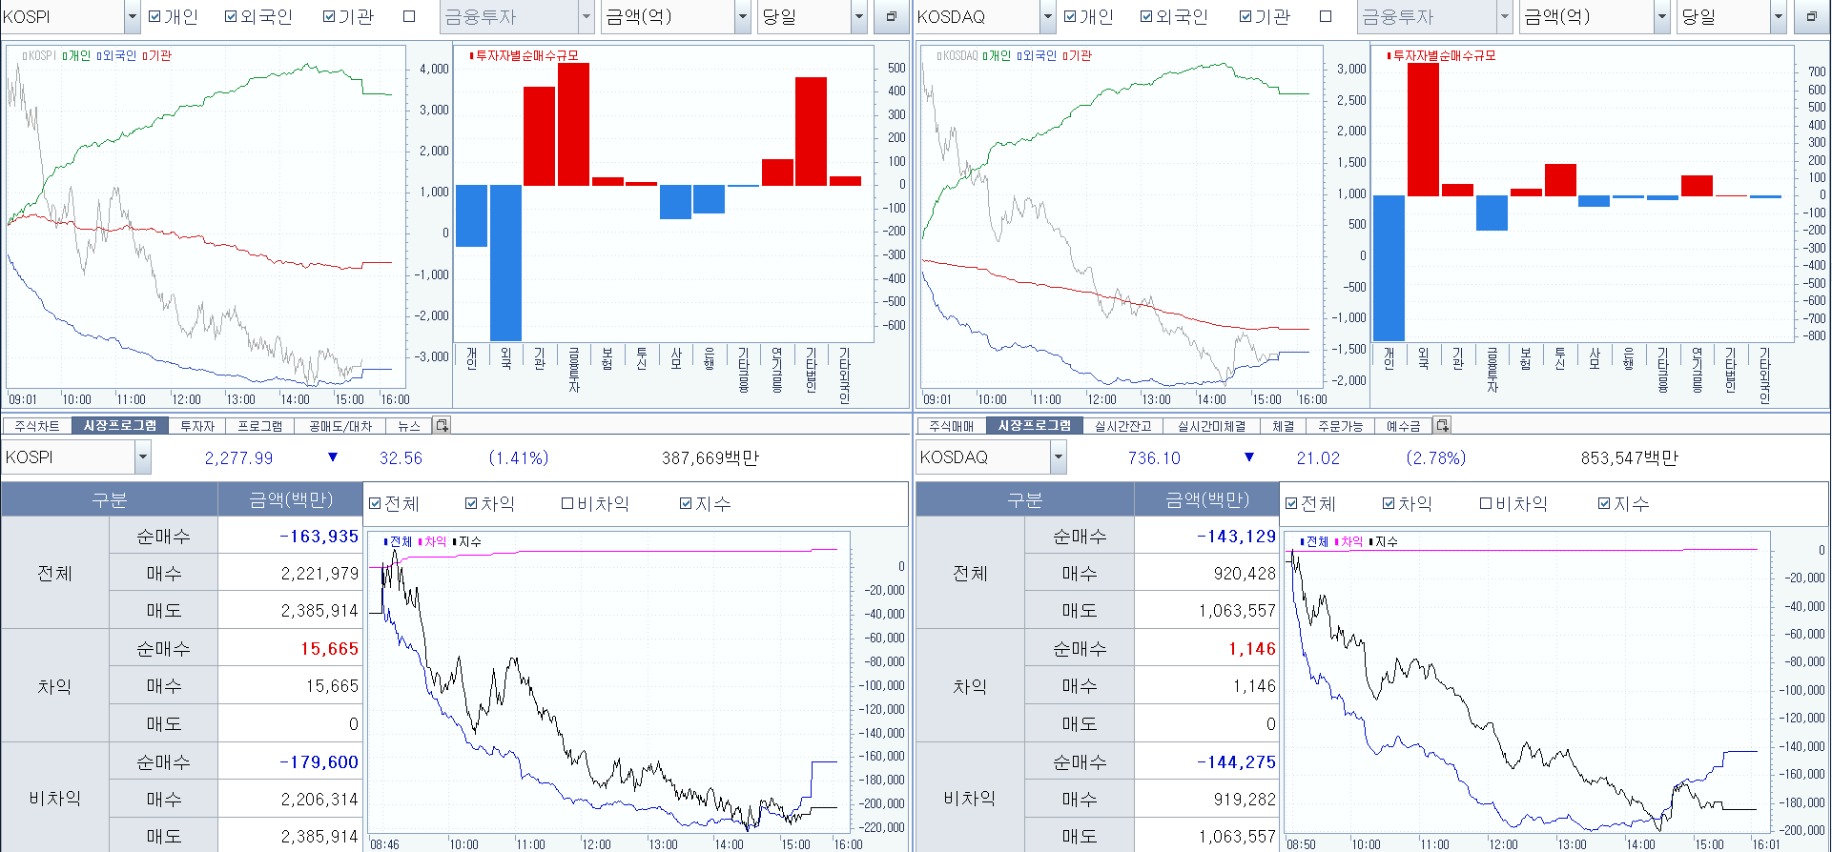Expand the KOSDAQ dropdown above the program table
This screenshot has height=852, width=1832.
(1058, 457)
